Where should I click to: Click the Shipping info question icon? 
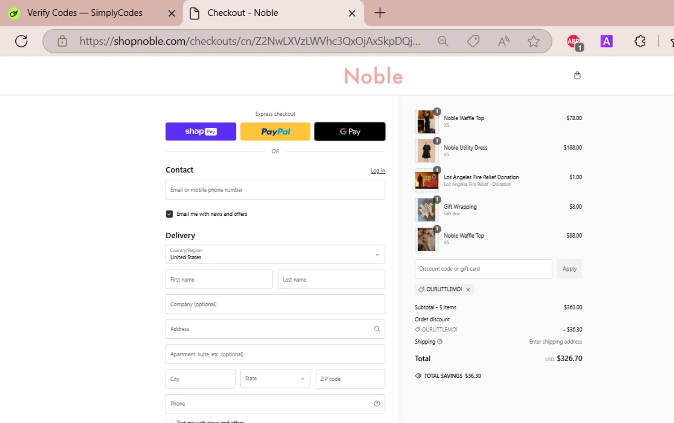[440, 341]
